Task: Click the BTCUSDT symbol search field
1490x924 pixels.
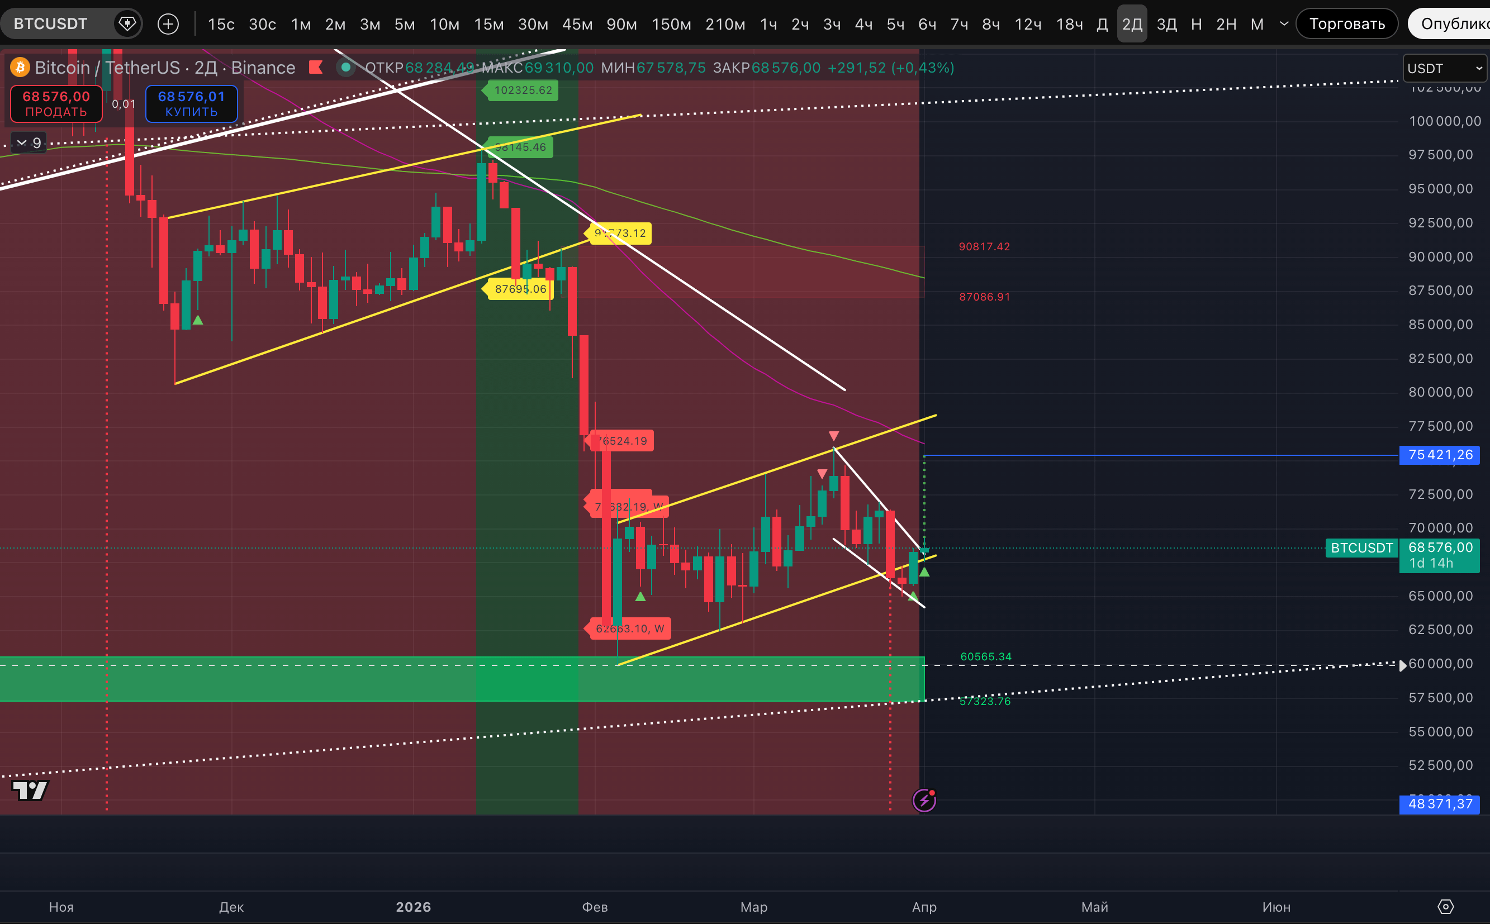Action: pyautogui.click(x=51, y=24)
